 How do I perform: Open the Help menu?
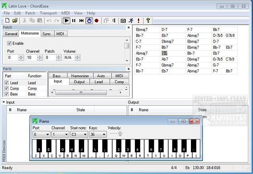click(x=91, y=13)
